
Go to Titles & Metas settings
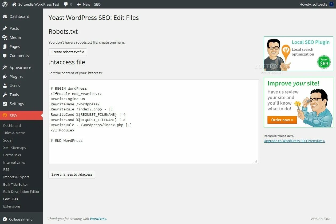coord(14,133)
